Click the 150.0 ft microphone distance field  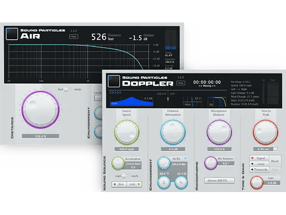pyautogui.click(x=219, y=149)
